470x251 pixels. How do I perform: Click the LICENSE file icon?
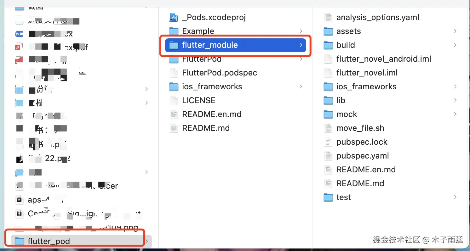coord(174,100)
